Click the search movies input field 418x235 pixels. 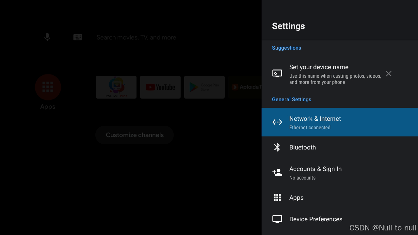click(137, 37)
